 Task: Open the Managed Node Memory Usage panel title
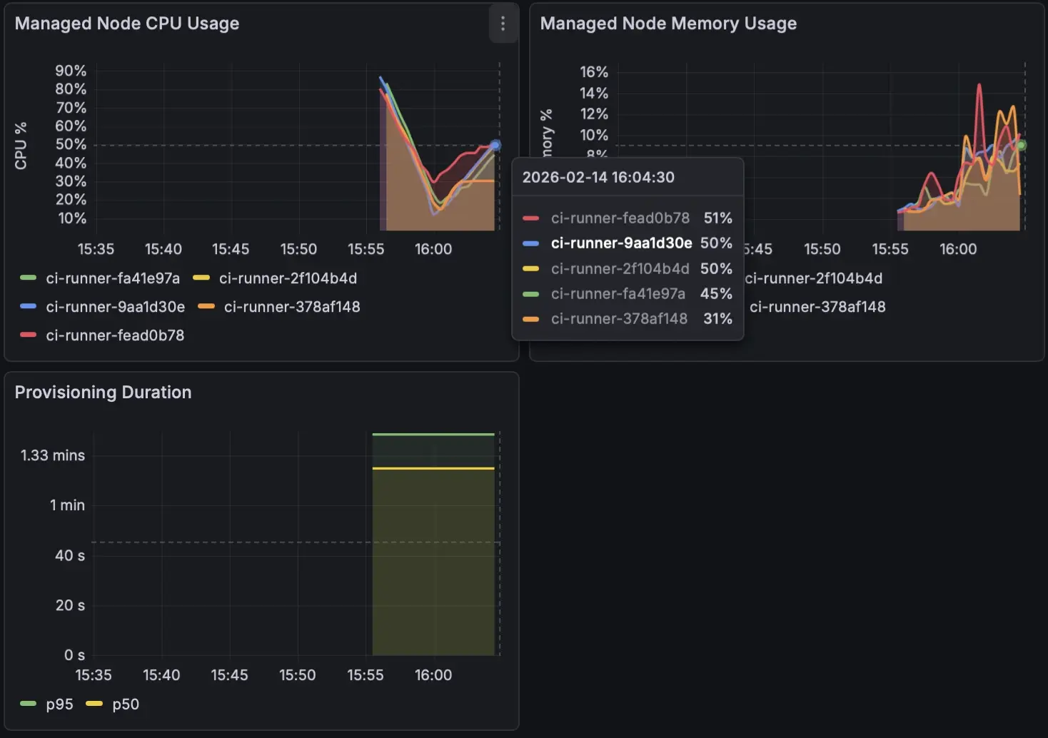(x=668, y=24)
